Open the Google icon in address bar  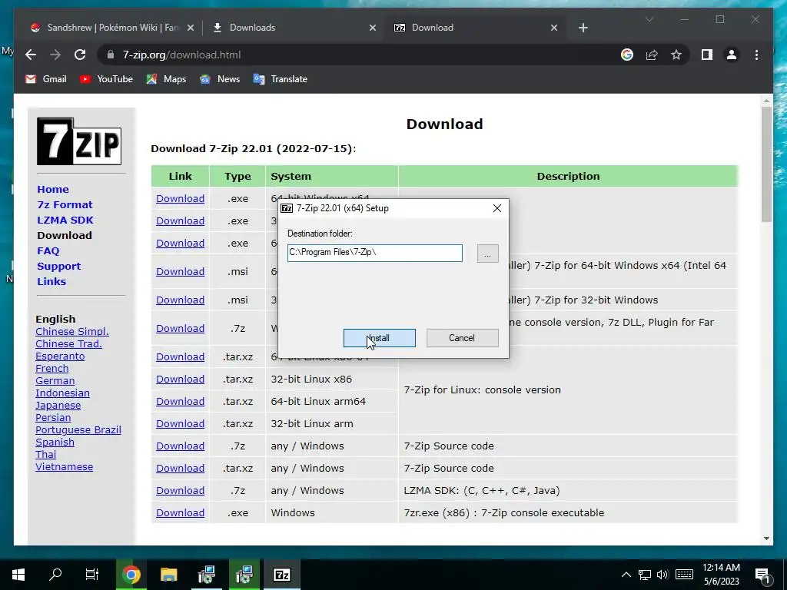coord(627,55)
